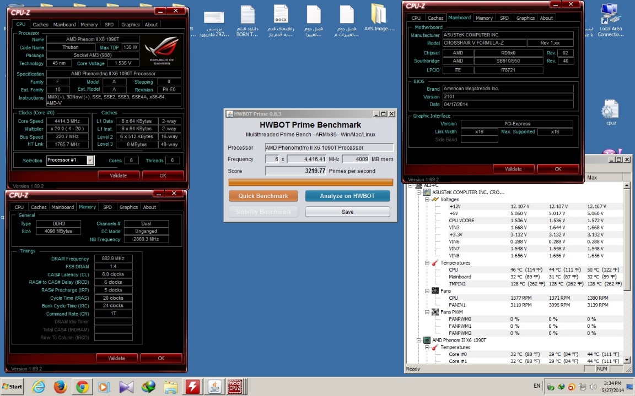Click Analyze on HWBOT button

(347, 196)
